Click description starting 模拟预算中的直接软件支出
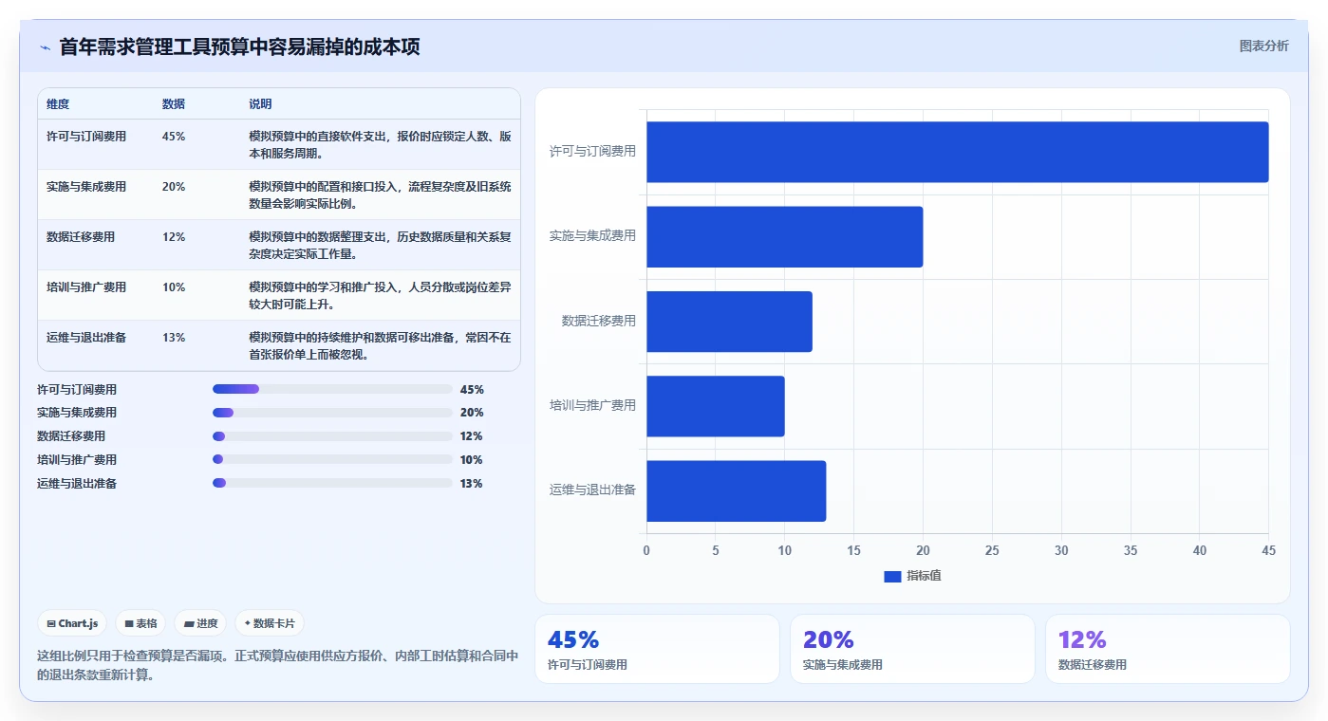This screenshot has width=1328, height=721. click(x=380, y=144)
